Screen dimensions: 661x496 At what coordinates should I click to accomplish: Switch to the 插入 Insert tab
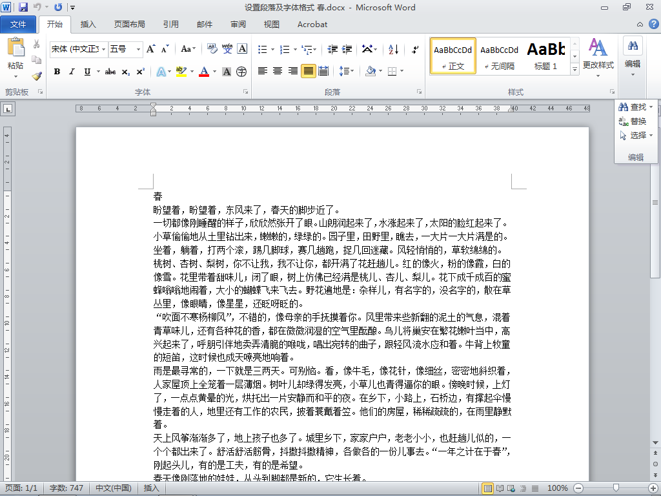click(88, 25)
